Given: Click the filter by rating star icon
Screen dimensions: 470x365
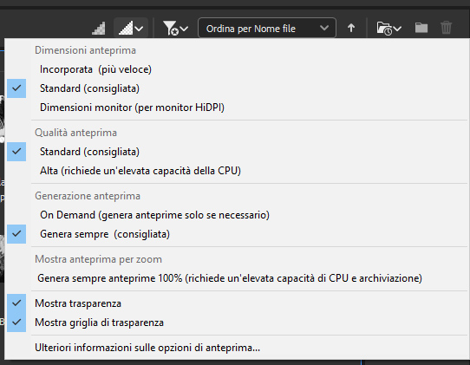Looking at the screenshot, I should click(x=171, y=29).
